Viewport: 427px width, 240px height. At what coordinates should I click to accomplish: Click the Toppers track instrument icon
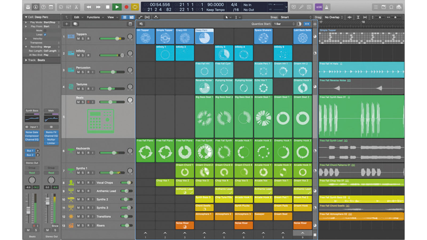(x=71, y=36)
